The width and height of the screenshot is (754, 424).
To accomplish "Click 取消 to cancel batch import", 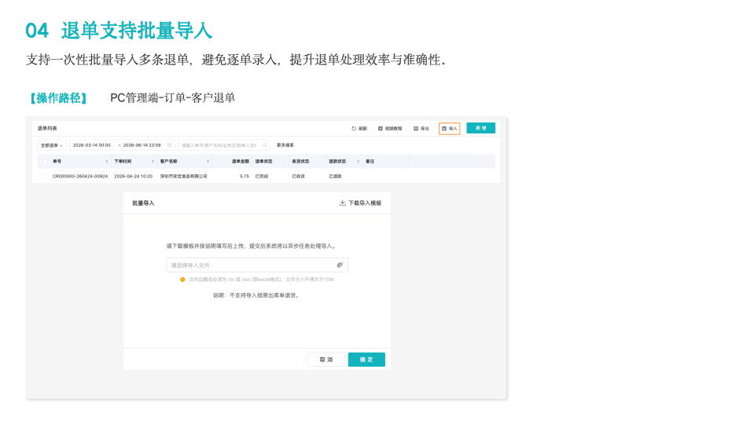I will point(326,360).
